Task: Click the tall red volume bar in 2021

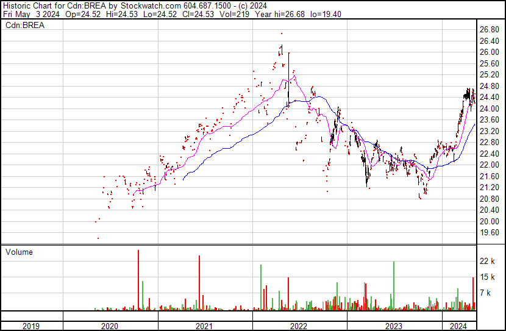Action: coord(199,283)
